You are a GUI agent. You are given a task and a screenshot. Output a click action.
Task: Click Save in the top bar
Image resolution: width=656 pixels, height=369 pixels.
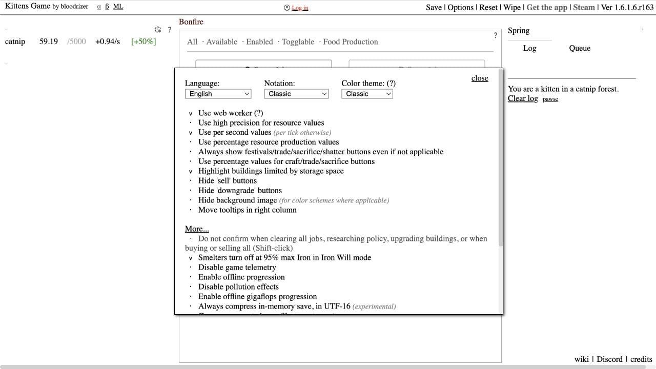coord(434,7)
